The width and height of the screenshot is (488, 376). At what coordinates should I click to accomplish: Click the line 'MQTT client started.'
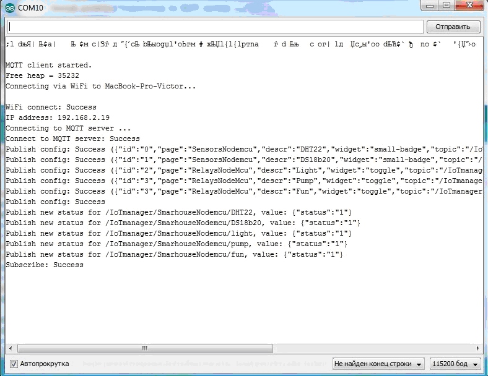pyautogui.click(x=48, y=66)
